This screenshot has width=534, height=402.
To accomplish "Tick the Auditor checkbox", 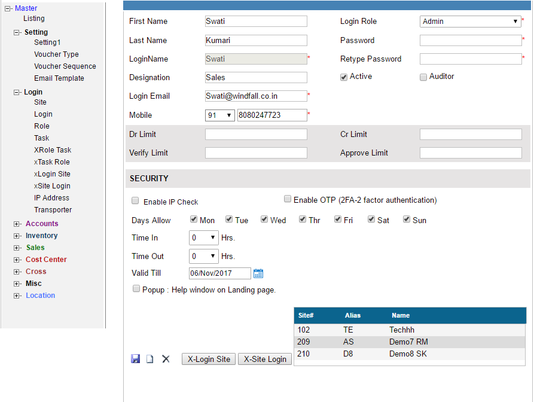I will [423, 77].
